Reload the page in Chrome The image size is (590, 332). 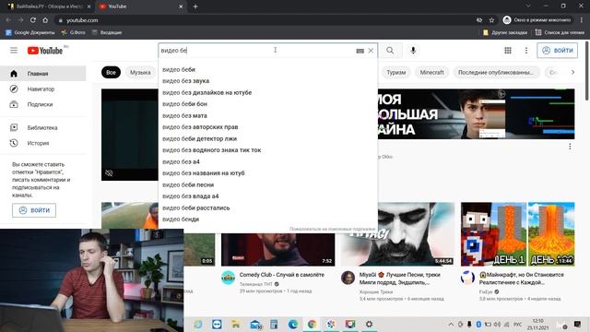tap(33, 20)
